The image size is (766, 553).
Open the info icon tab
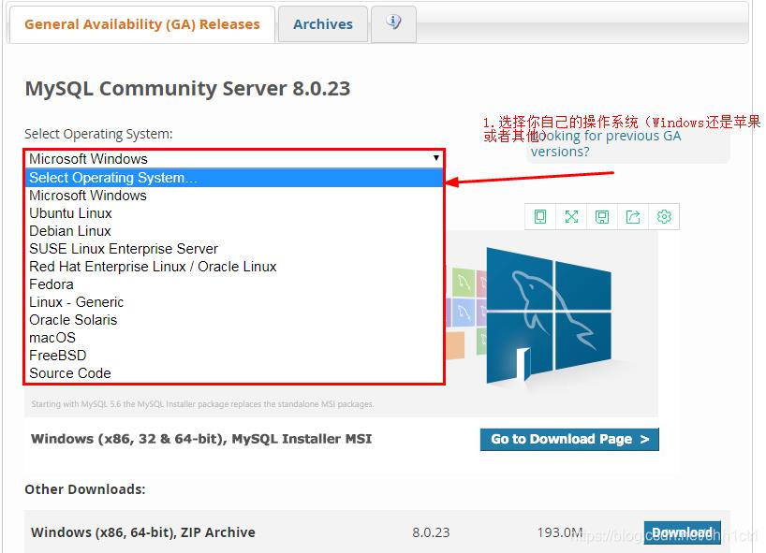click(393, 23)
